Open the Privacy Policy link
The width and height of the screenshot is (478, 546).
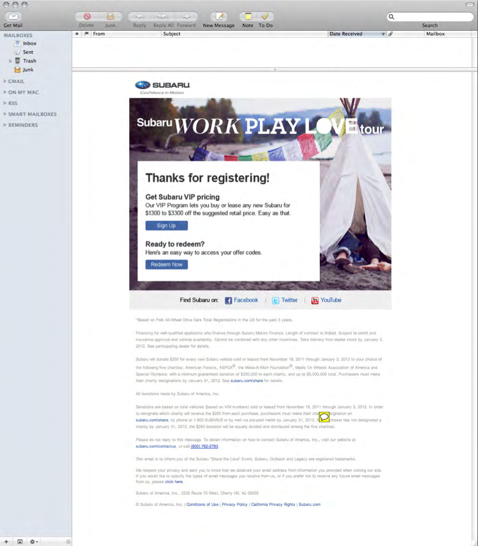point(235,504)
